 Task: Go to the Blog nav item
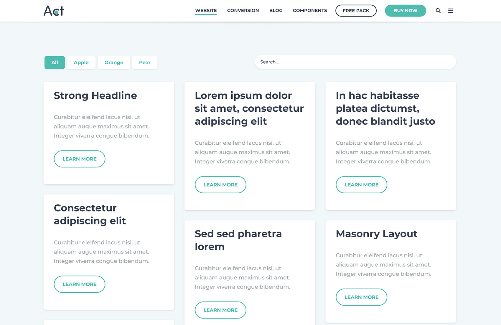pyautogui.click(x=276, y=11)
